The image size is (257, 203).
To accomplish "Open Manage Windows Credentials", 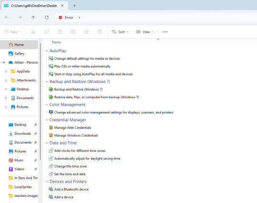I will 73,135.
